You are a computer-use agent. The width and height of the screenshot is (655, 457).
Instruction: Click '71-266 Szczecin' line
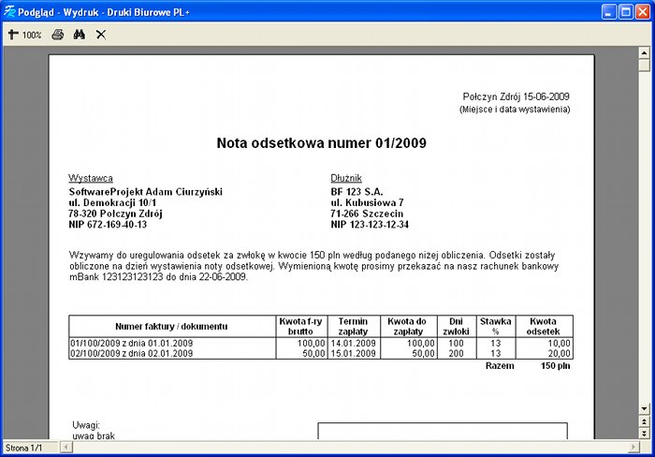(x=367, y=214)
